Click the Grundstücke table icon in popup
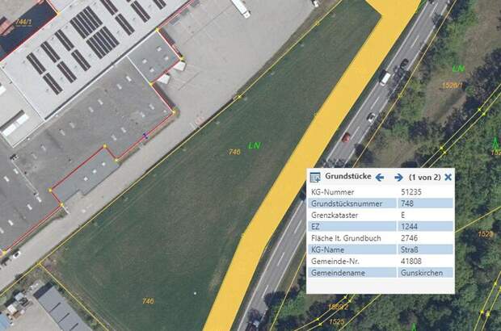The width and height of the screenshot is (501, 331). 315,177
